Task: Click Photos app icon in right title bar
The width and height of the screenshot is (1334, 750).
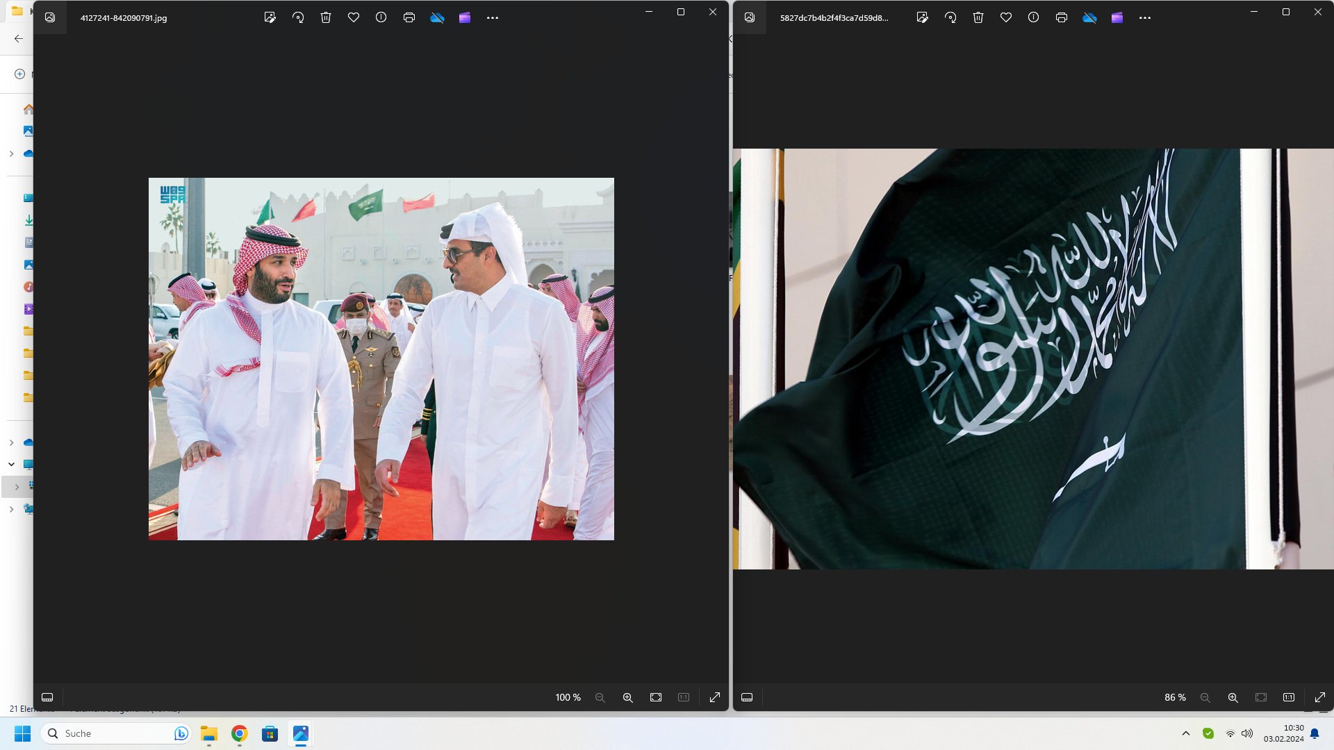Action: tap(750, 17)
